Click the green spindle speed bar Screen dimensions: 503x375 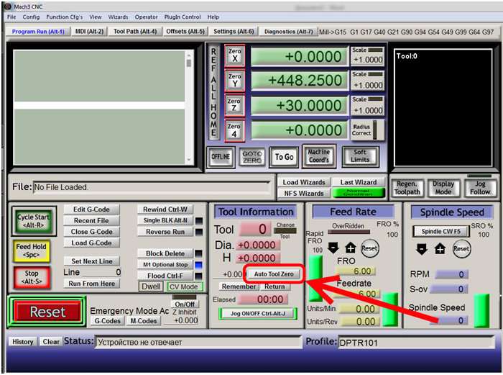click(481, 310)
